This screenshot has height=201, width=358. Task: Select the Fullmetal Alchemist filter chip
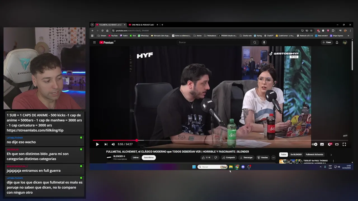314,154
